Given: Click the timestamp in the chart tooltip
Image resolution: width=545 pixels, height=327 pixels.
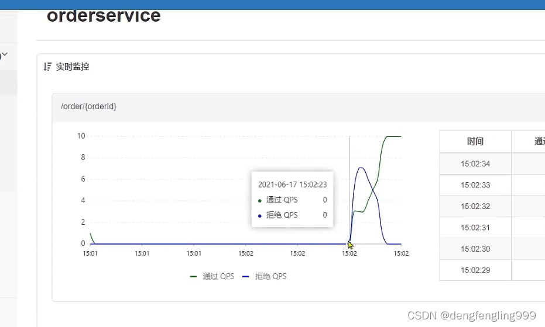Looking at the screenshot, I should [x=292, y=185].
